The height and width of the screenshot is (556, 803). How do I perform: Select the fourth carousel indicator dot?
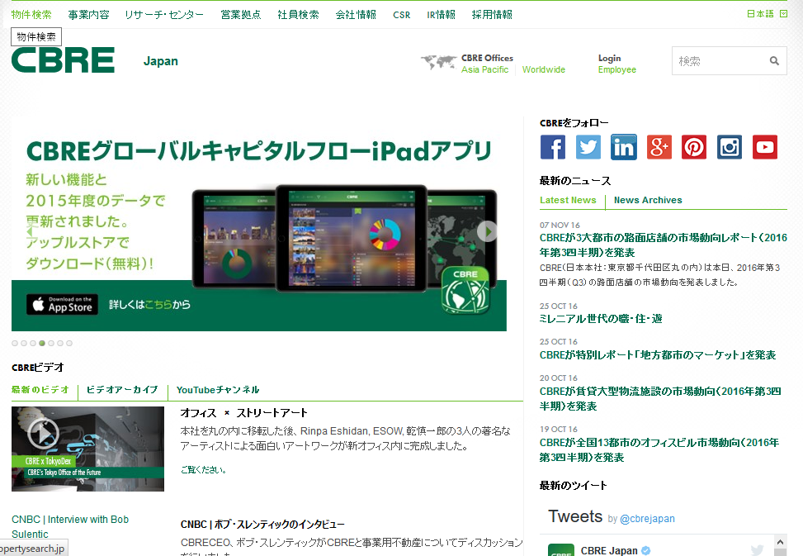42,343
